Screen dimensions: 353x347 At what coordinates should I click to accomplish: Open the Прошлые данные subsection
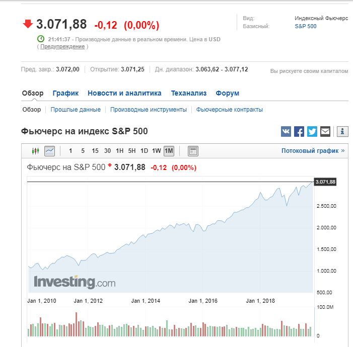(x=76, y=110)
